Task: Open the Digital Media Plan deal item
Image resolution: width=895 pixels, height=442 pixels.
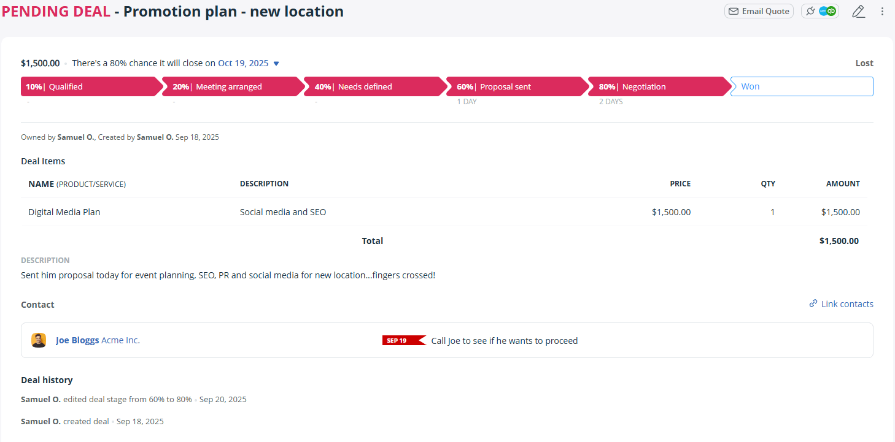Action: 64,211
